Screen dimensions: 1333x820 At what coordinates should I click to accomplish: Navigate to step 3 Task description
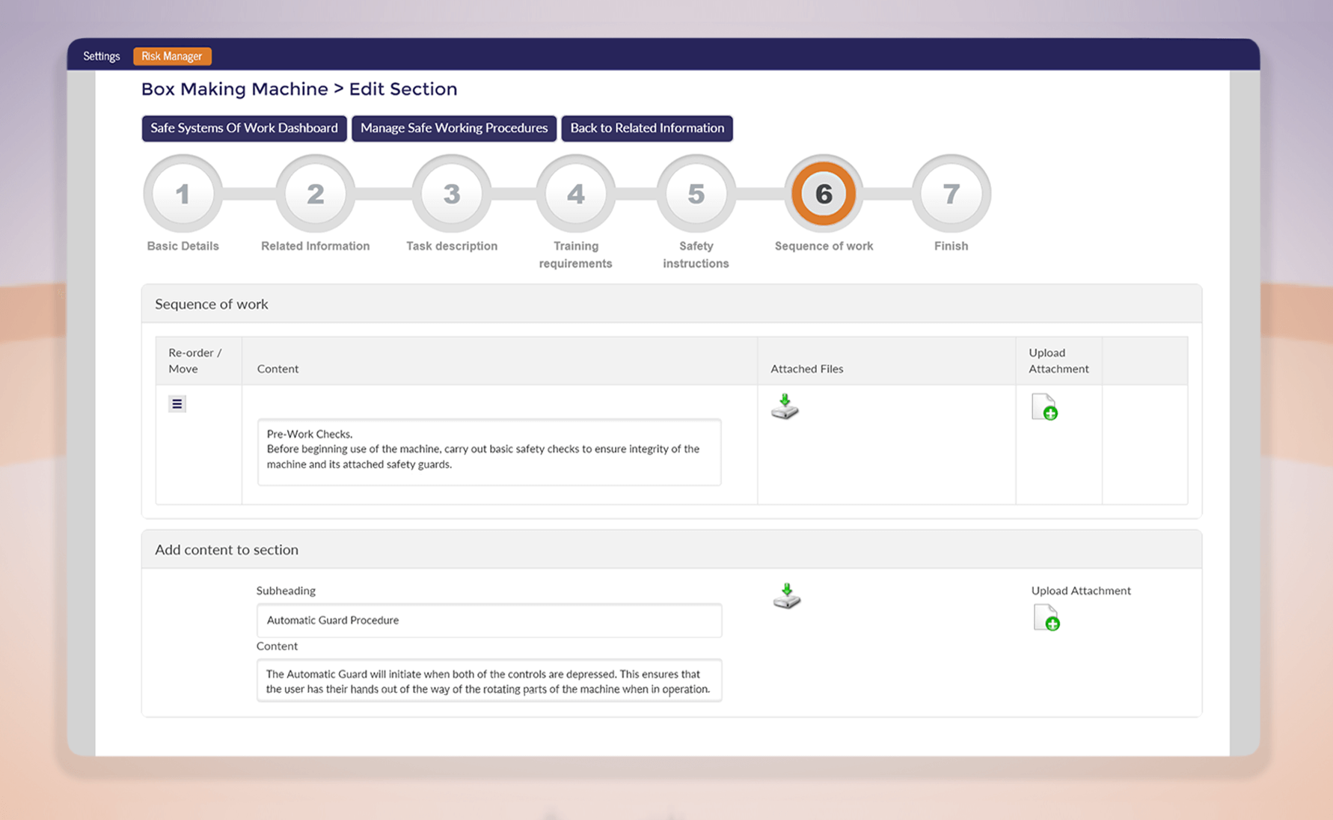tap(451, 194)
